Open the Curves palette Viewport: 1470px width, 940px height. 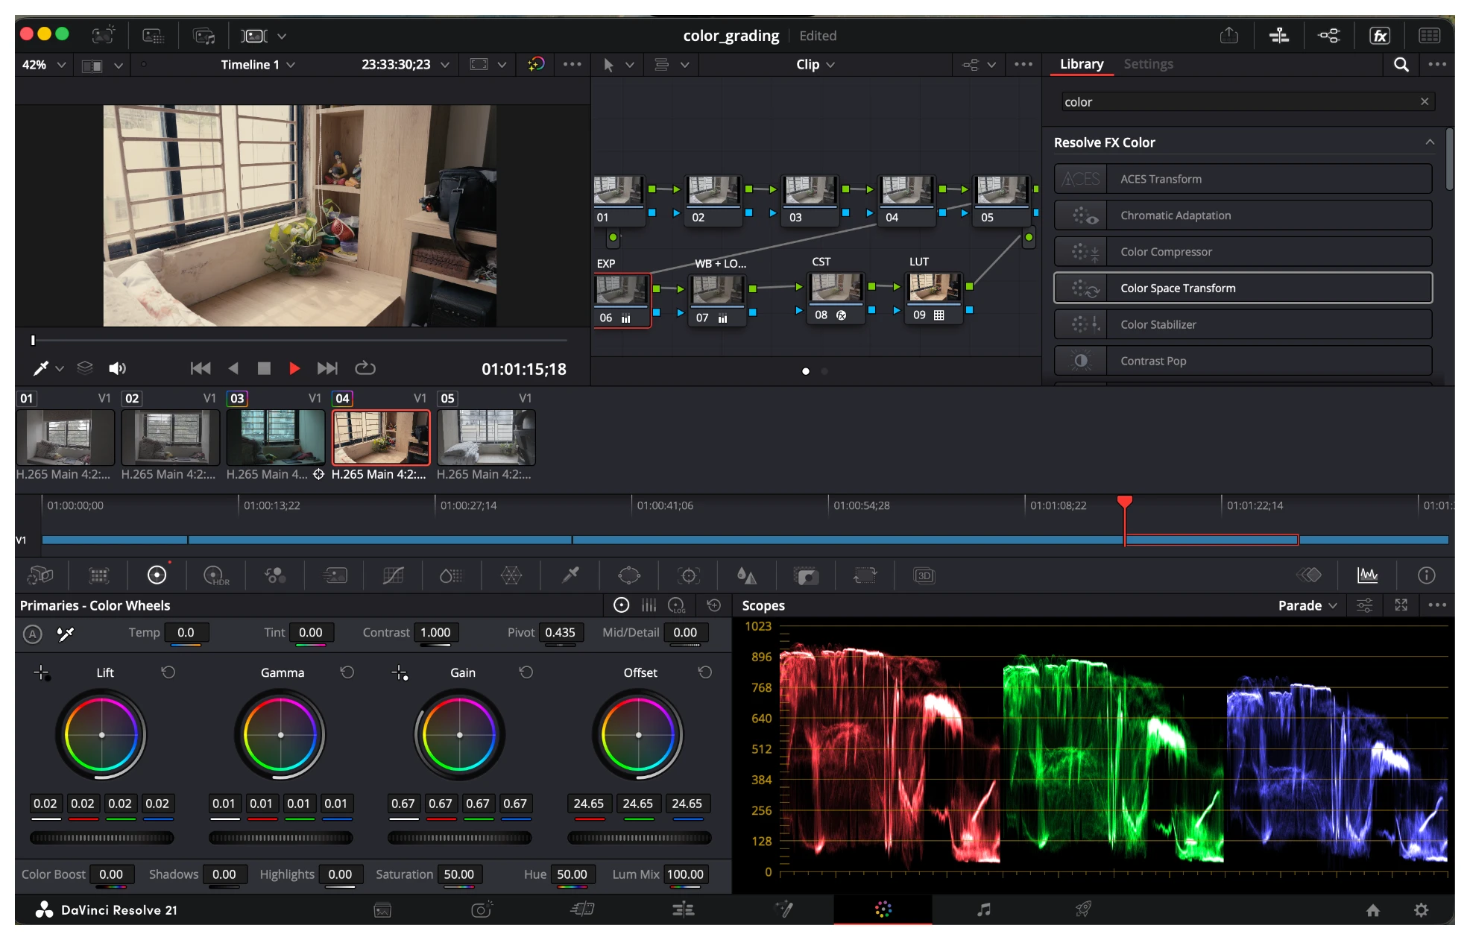(x=393, y=575)
